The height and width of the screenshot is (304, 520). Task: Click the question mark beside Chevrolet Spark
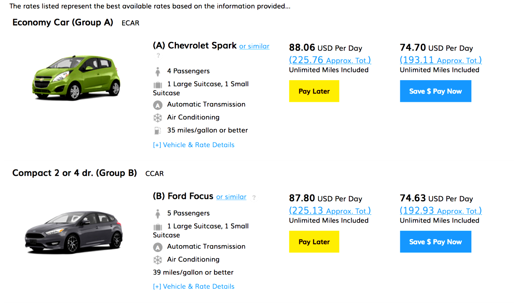tap(158, 55)
